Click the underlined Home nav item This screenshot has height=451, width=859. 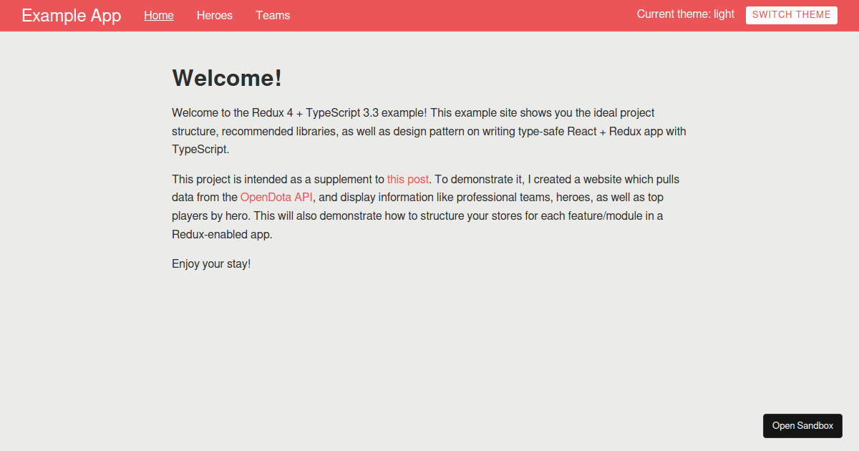(x=158, y=15)
